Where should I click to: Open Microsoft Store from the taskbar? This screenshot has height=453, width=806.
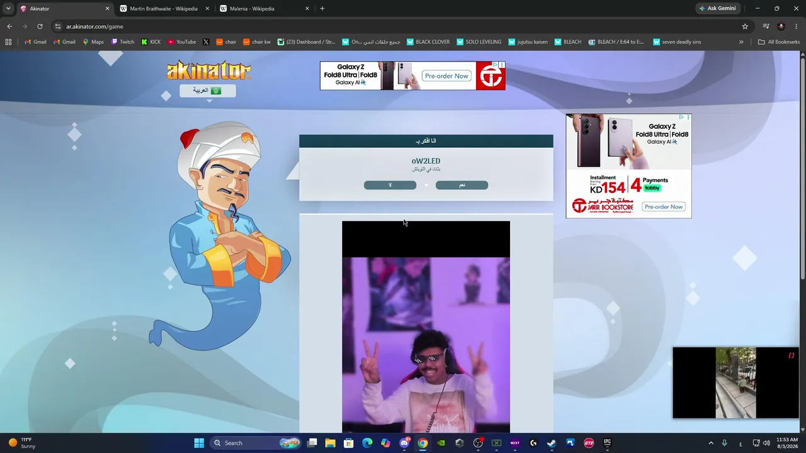pos(349,443)
